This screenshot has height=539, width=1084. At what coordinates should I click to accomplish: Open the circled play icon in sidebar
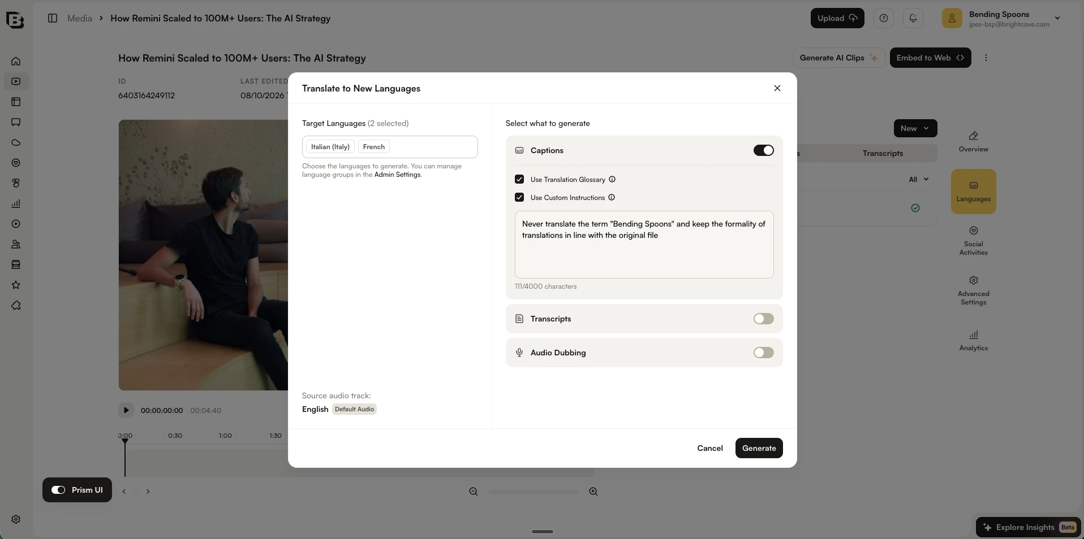[x=16, y=224]
